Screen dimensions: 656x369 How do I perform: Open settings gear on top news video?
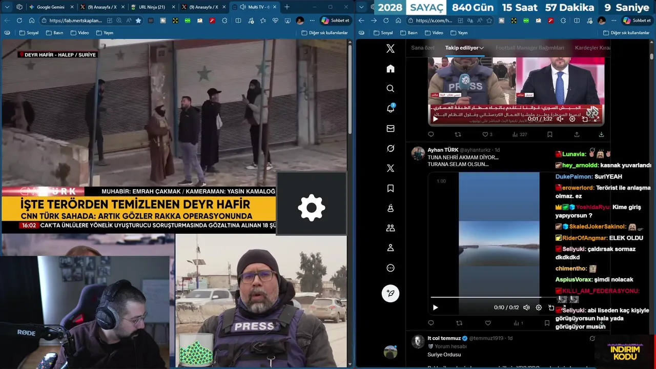(572, 119)
